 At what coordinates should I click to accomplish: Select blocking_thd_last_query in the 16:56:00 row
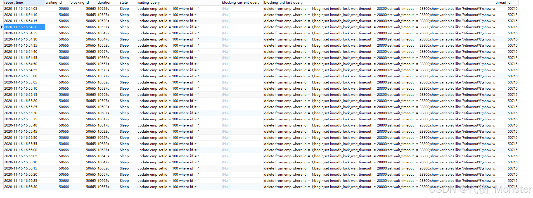[x=379, y=150]
